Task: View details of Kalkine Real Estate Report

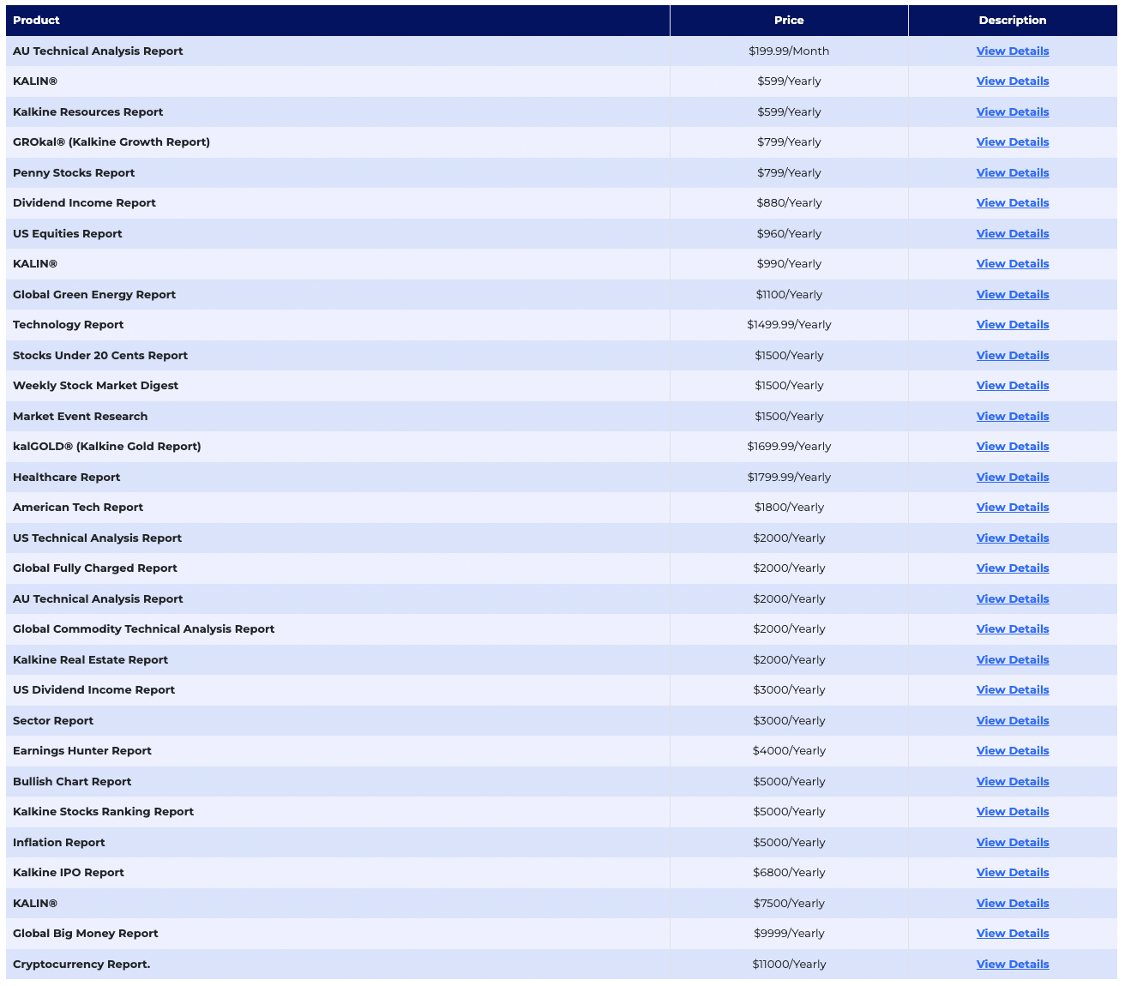Action: (x=1013, y=659)
